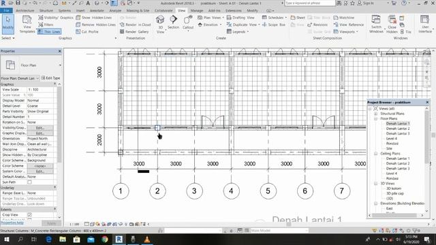Collapse Floor Plans in Project Browser
436x245 pixels.
point(375,118)
